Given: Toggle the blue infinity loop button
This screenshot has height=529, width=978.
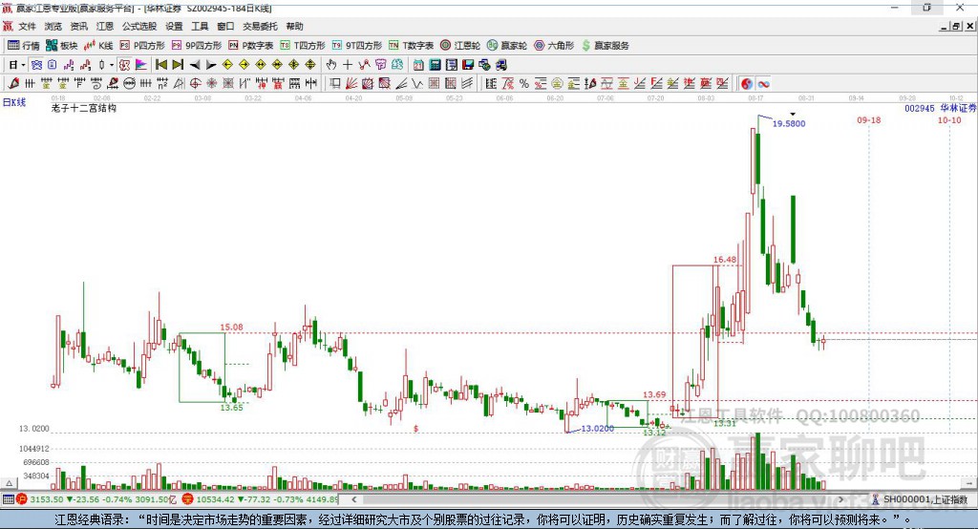Looking at the screenshot, I should 763,84.
